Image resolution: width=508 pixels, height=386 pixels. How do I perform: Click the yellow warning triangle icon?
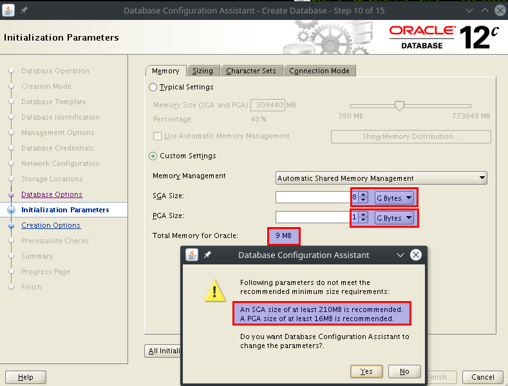tap(215, 291)
